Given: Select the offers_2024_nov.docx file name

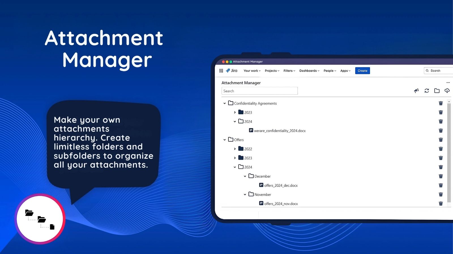Looking at the screenshot, I should (281, 204).
